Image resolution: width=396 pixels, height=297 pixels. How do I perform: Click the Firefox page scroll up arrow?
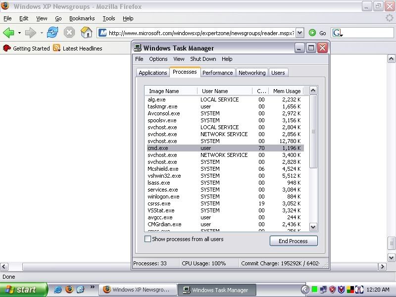[391, 59]
